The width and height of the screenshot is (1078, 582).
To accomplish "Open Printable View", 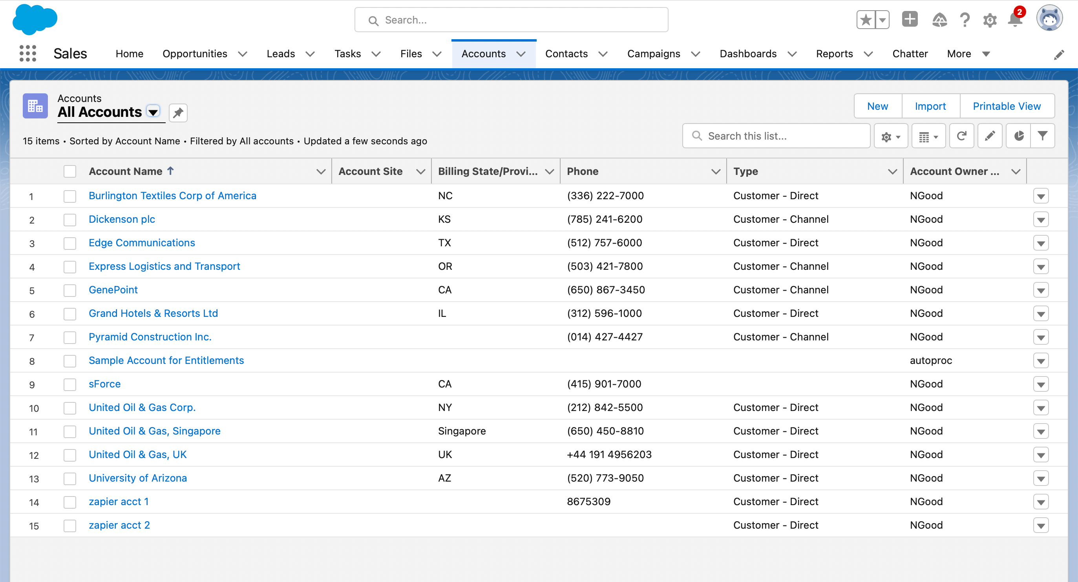I will coord(1007,106).
